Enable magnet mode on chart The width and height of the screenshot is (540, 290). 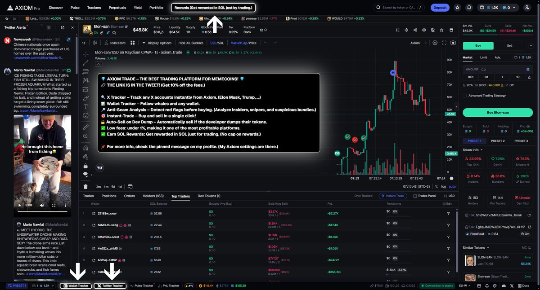pyautogui.click(x=85, y=148)
